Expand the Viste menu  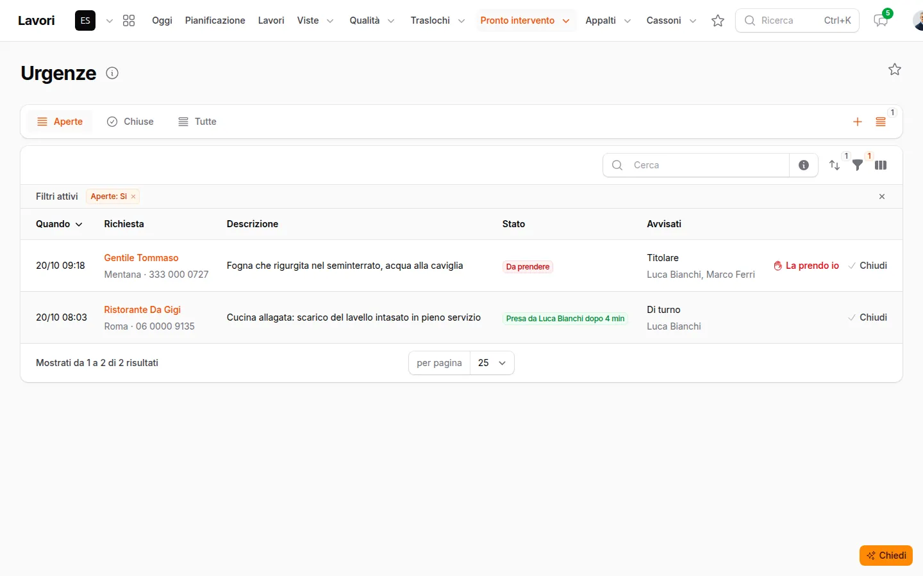315,20
